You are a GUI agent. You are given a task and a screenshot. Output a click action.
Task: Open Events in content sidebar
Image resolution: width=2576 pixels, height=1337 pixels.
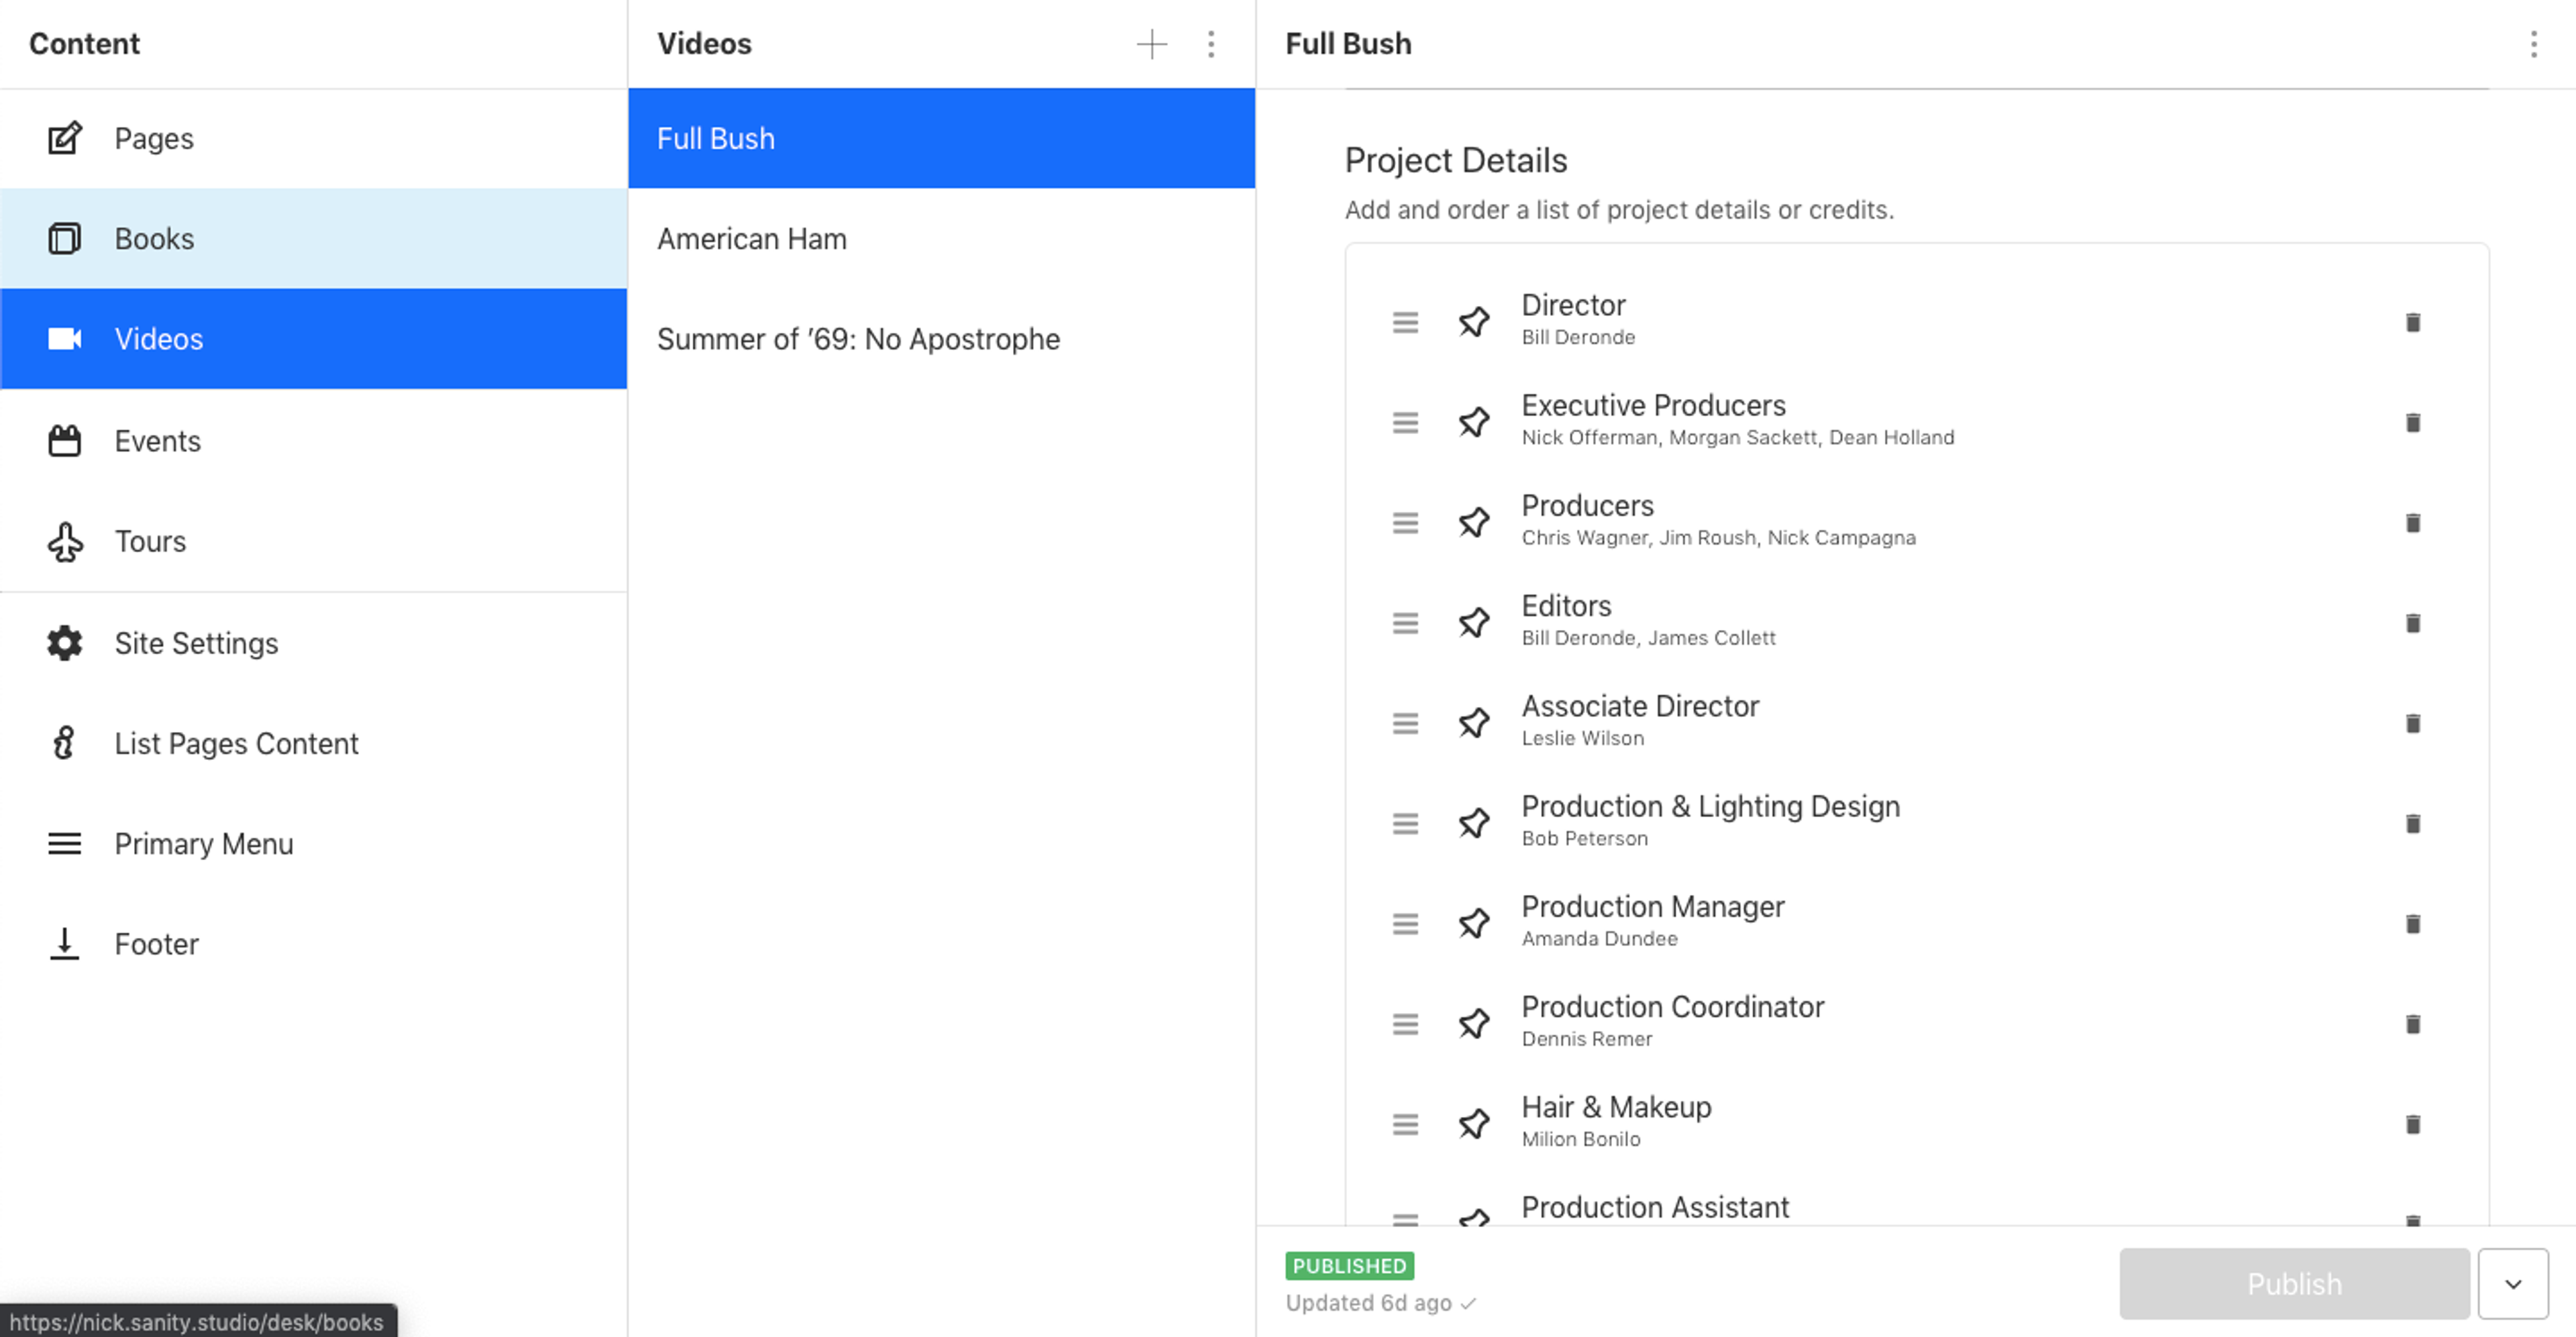(157, 441)
